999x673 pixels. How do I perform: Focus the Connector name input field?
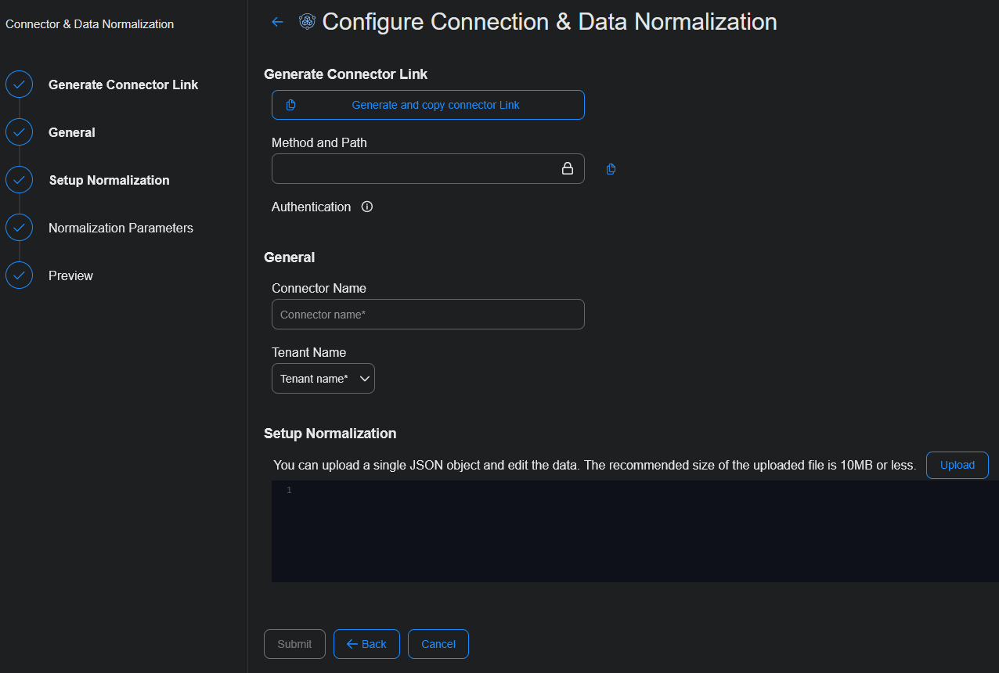[x=427, y=315]
